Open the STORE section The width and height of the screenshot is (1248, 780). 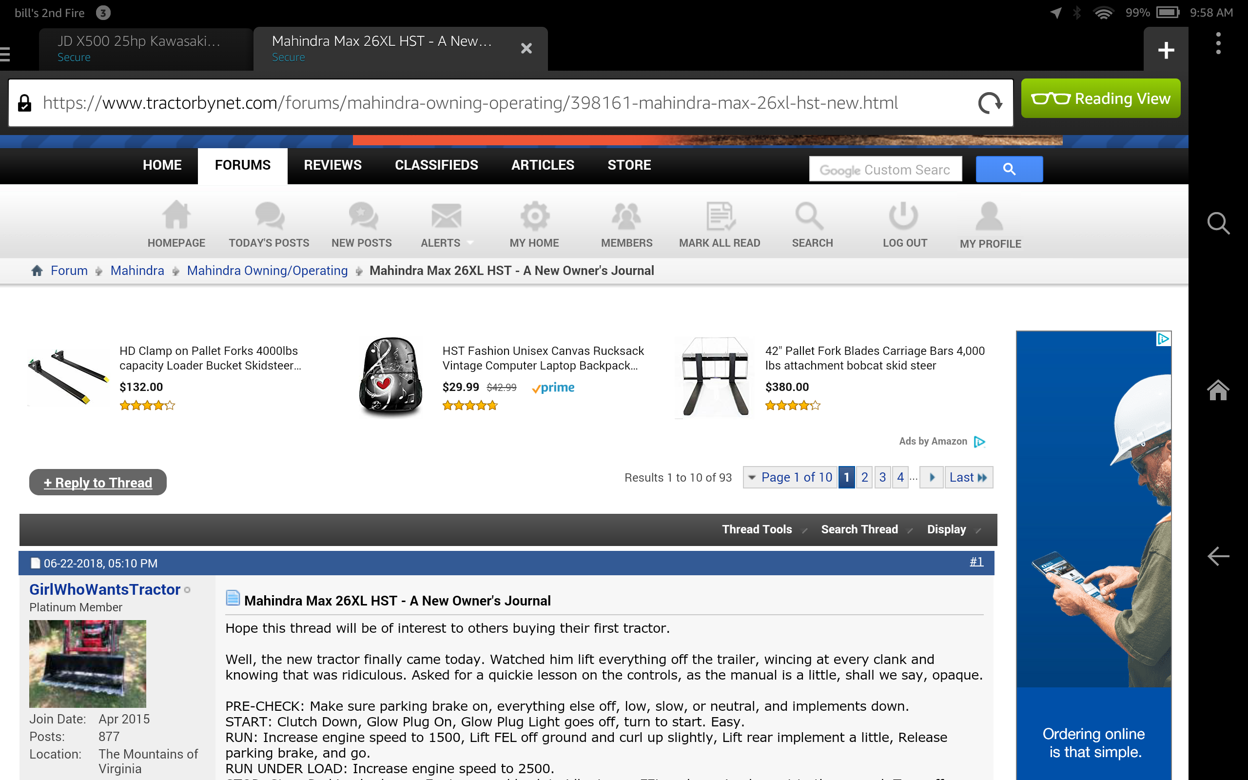pyautogui.click(x=629, y=165)
